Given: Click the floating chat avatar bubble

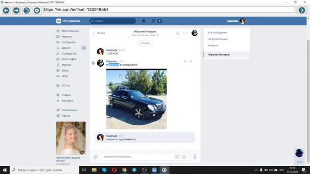Looking at the screenshot, I should point(299,153).
